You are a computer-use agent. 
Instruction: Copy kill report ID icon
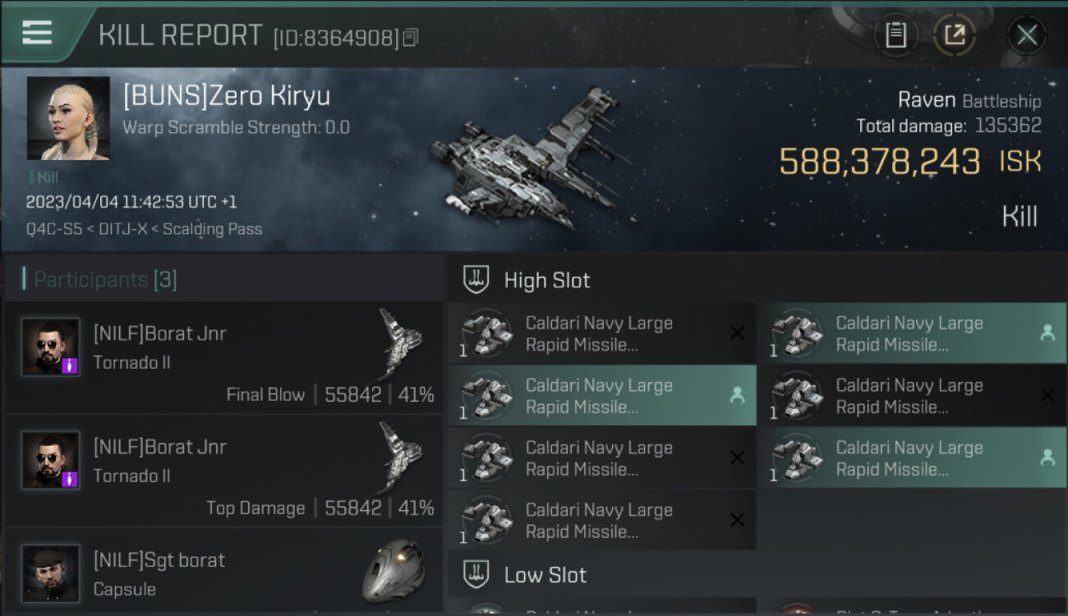411,37
